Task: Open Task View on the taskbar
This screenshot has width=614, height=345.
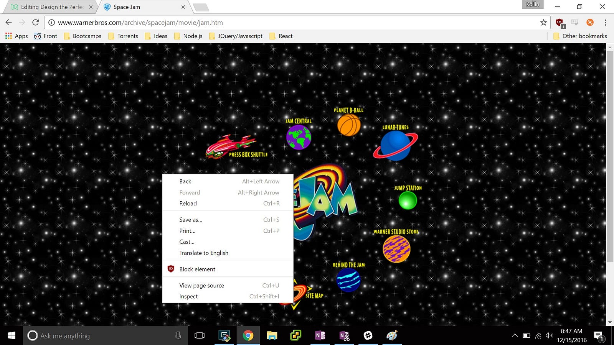Action: pyautogui.click(x=199, y=336)
